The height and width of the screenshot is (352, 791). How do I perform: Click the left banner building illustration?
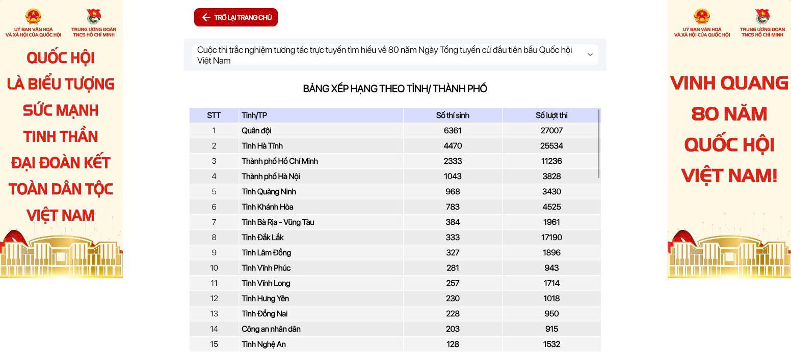click(61, 253)
